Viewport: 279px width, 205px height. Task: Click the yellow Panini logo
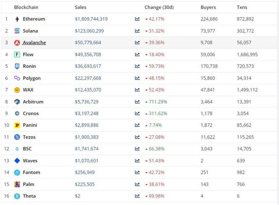(x=17, y=125)
